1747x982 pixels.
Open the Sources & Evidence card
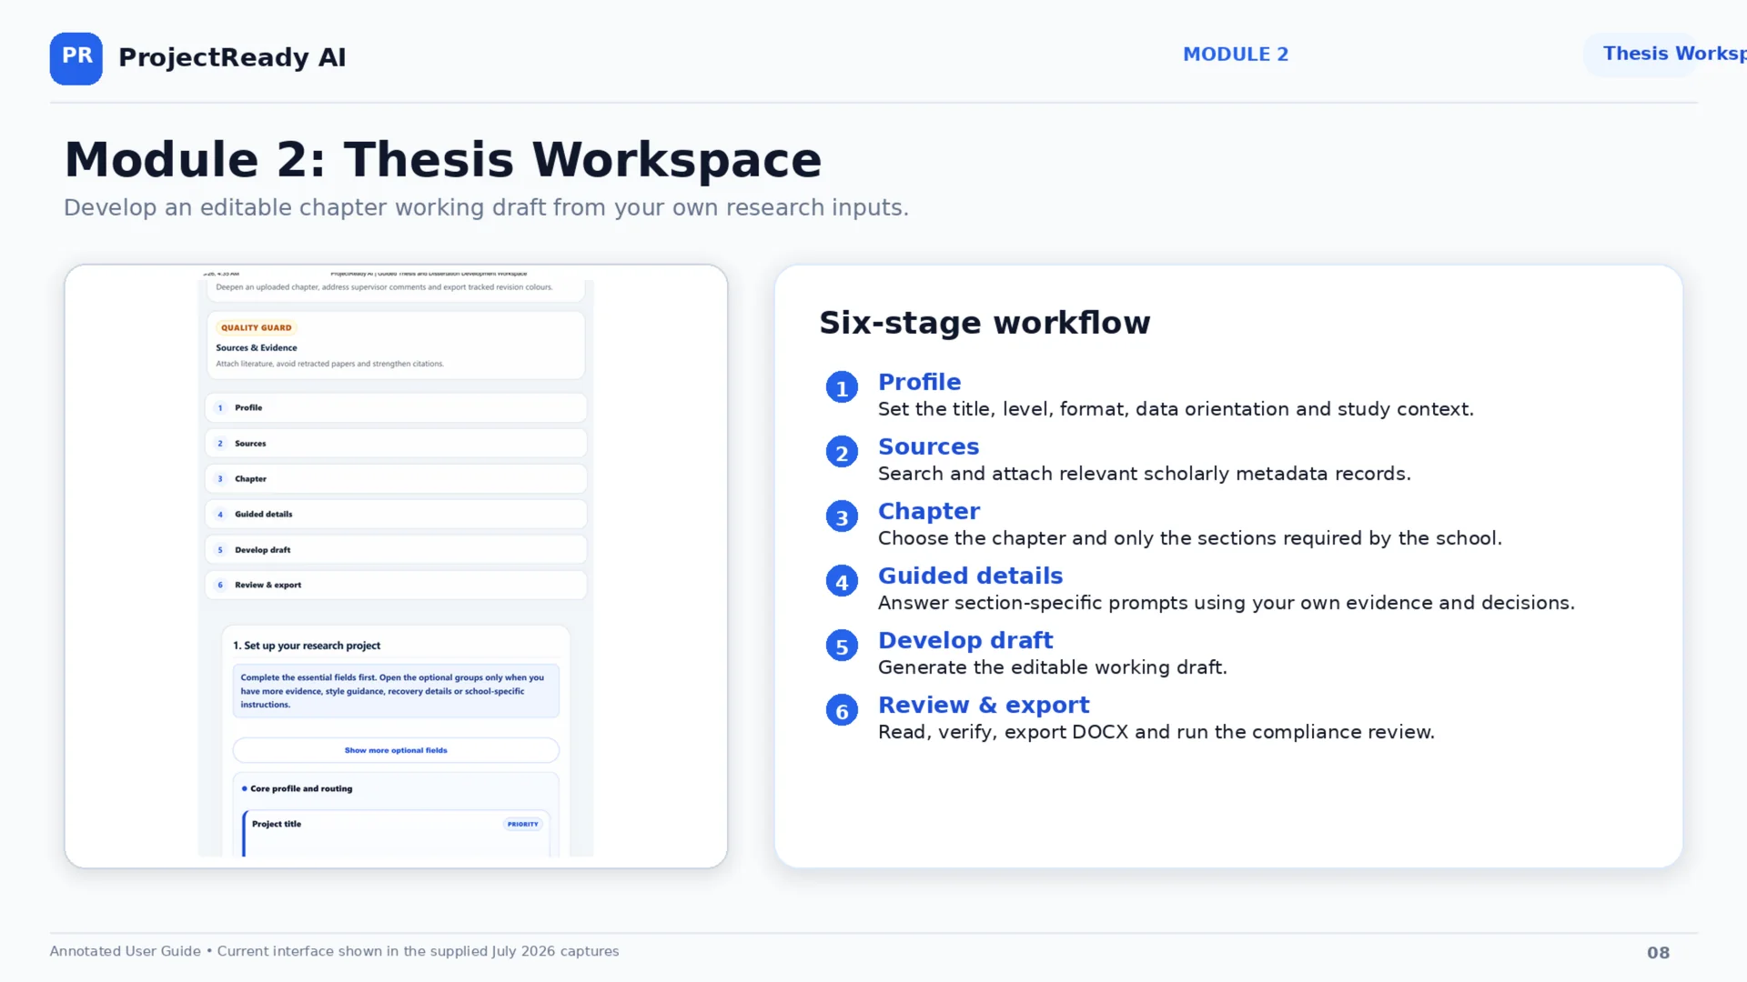(x=396, y=346)
